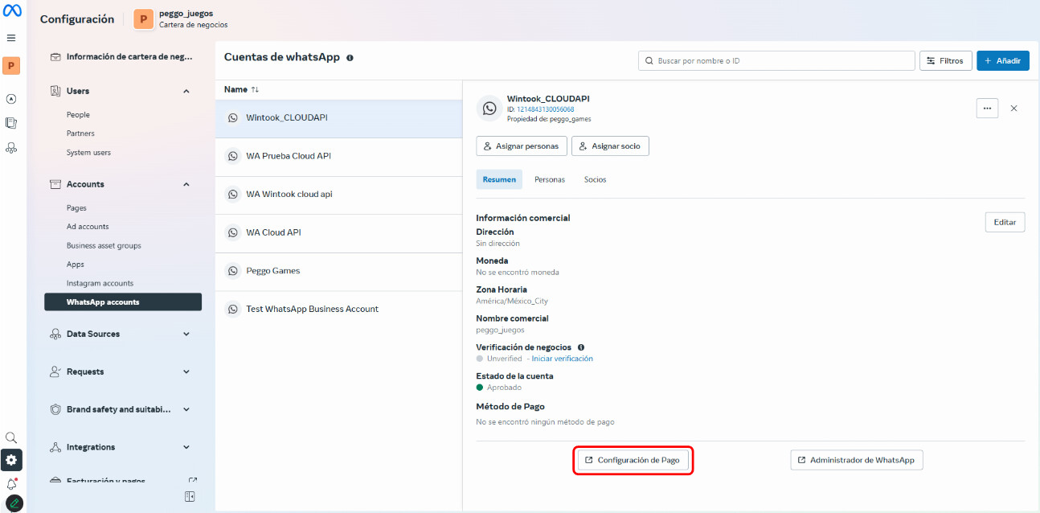The width and height of the screenshot is (1040, 513).
Task: Toggle the sidebar collapse panel icon
Action: point(190,496)
